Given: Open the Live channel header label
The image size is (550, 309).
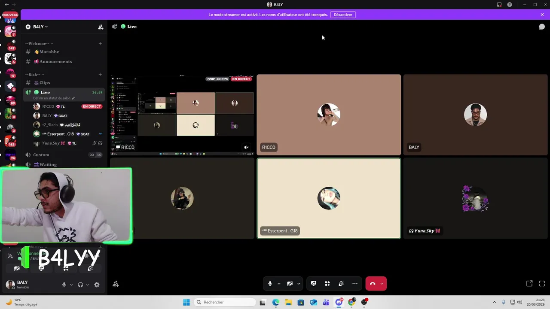Looking at the screenshot, I should (x=132, y=27).
